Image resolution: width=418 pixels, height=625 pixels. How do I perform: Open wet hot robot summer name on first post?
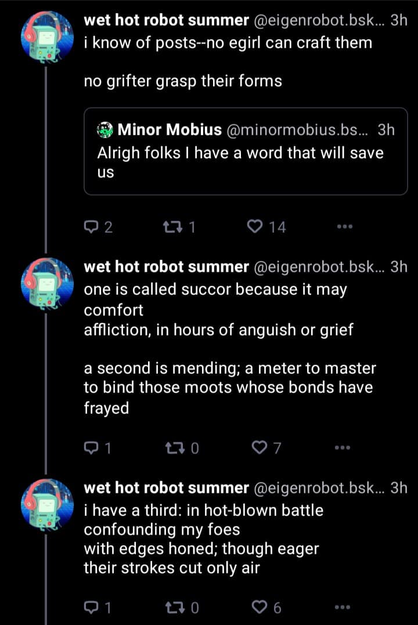click(x=166, y=20)
